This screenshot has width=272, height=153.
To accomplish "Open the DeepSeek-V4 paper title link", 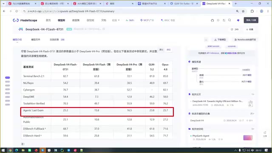I will coord(218,101).
